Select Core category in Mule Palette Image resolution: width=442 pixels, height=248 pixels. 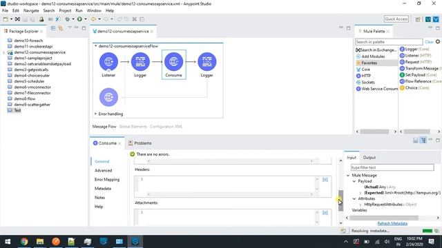coord(363,70)
